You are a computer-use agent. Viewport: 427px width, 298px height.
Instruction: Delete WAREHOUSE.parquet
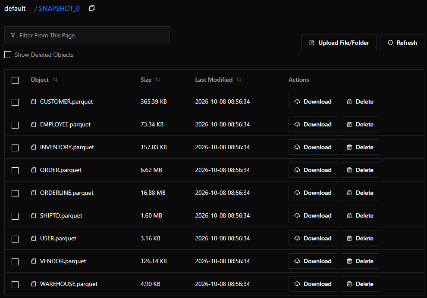pyautogui.click(x=360, y=284)
